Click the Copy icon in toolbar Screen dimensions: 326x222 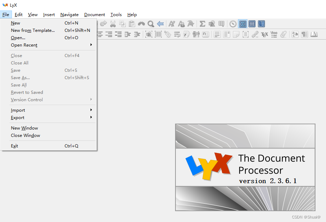tap(122, 24)
